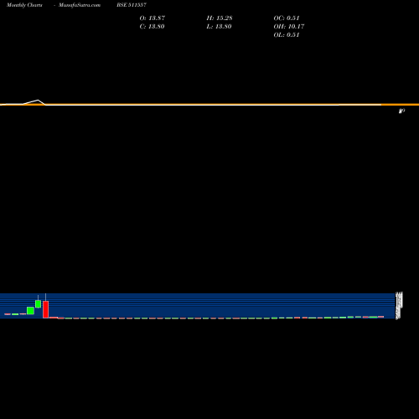Click the large red candlestick body
The image size is (419, 419).
[x=46, y=309]
